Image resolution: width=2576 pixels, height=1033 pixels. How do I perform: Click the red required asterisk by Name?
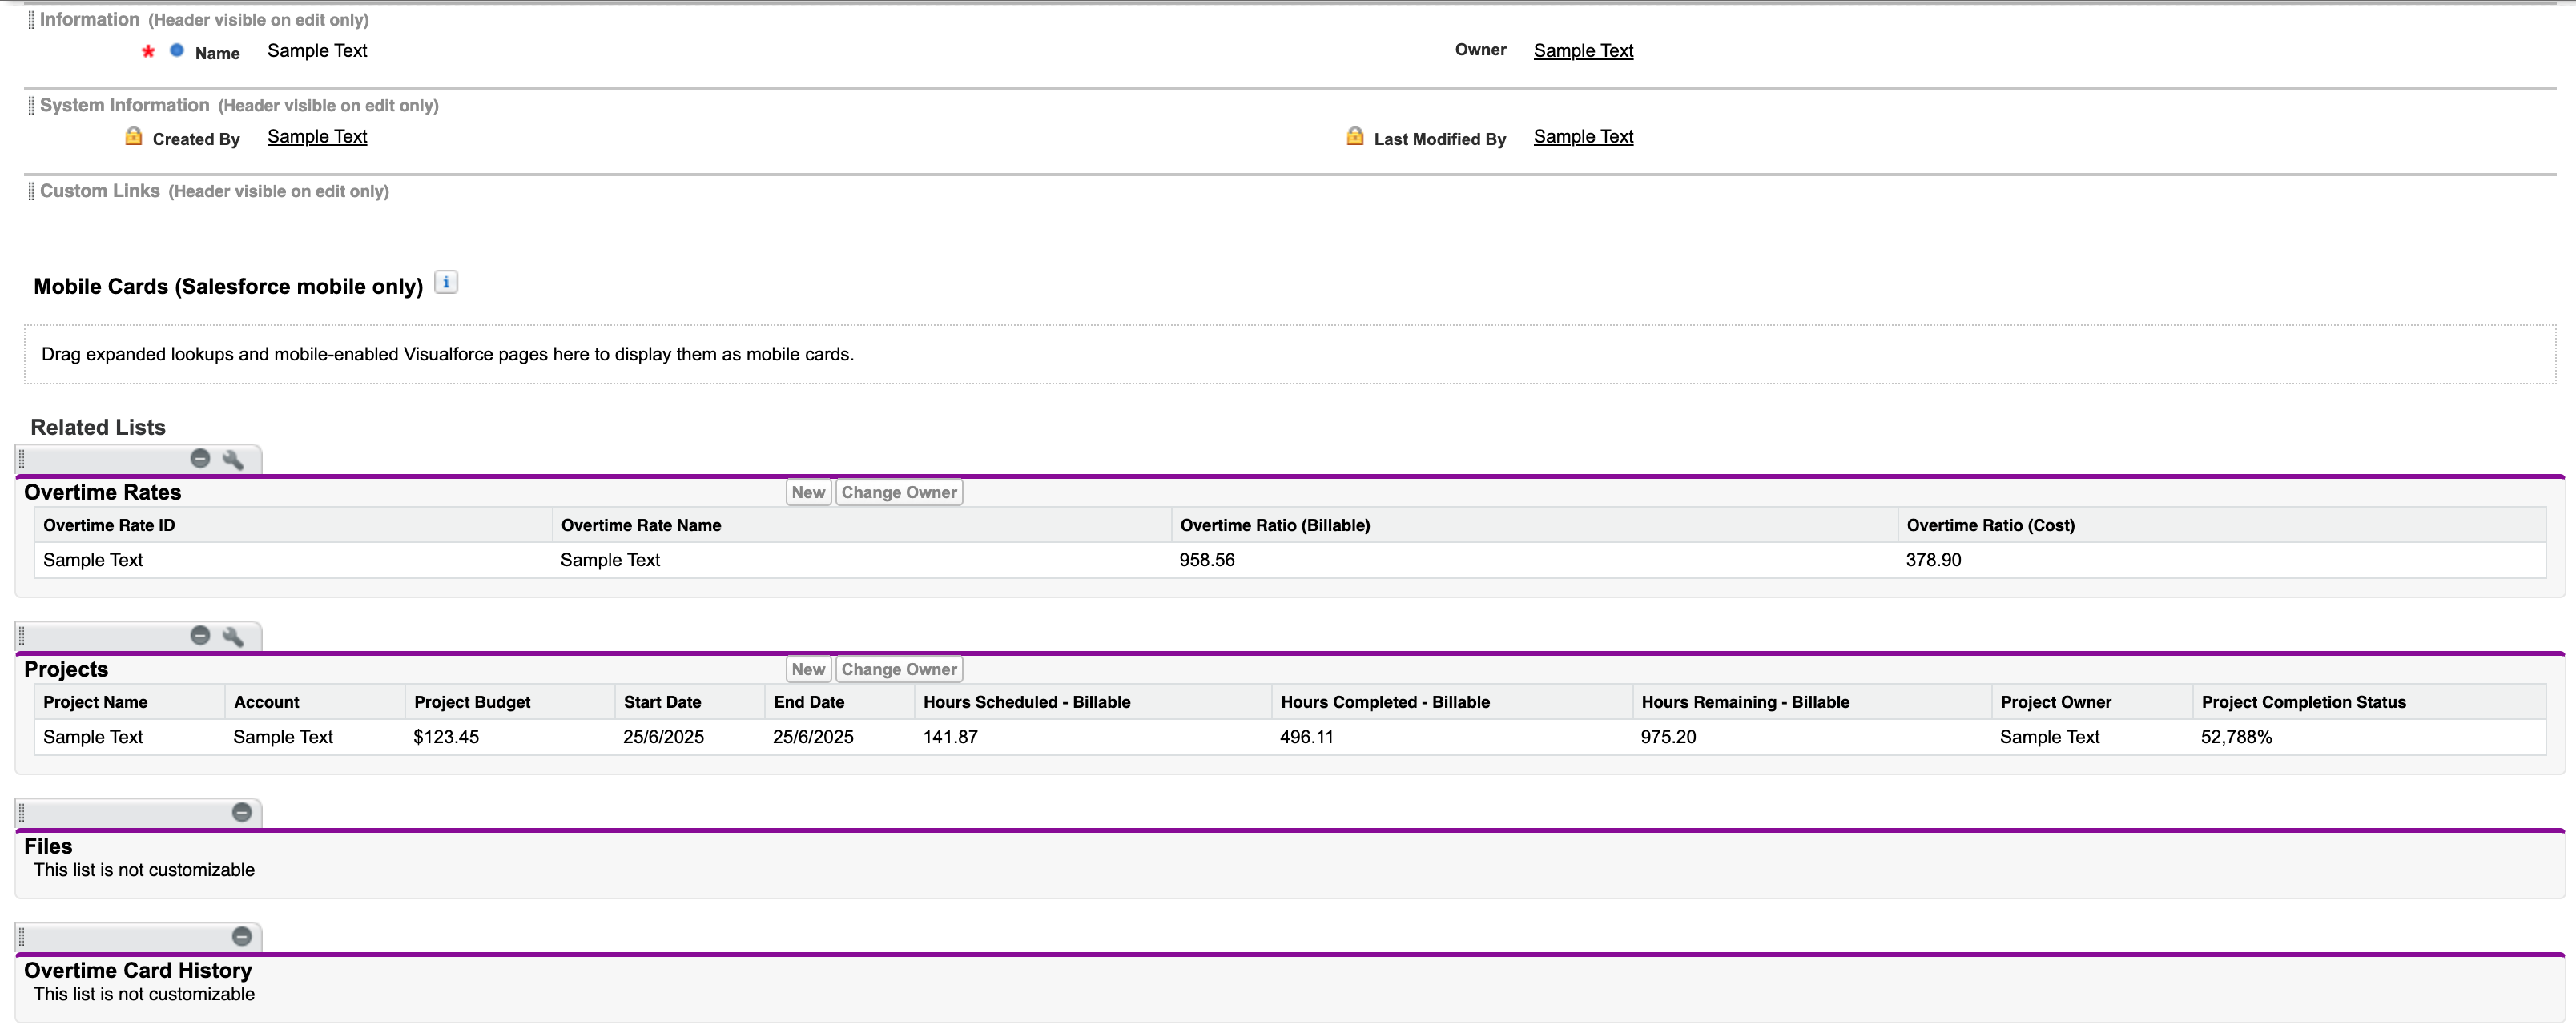coord(148,51)
